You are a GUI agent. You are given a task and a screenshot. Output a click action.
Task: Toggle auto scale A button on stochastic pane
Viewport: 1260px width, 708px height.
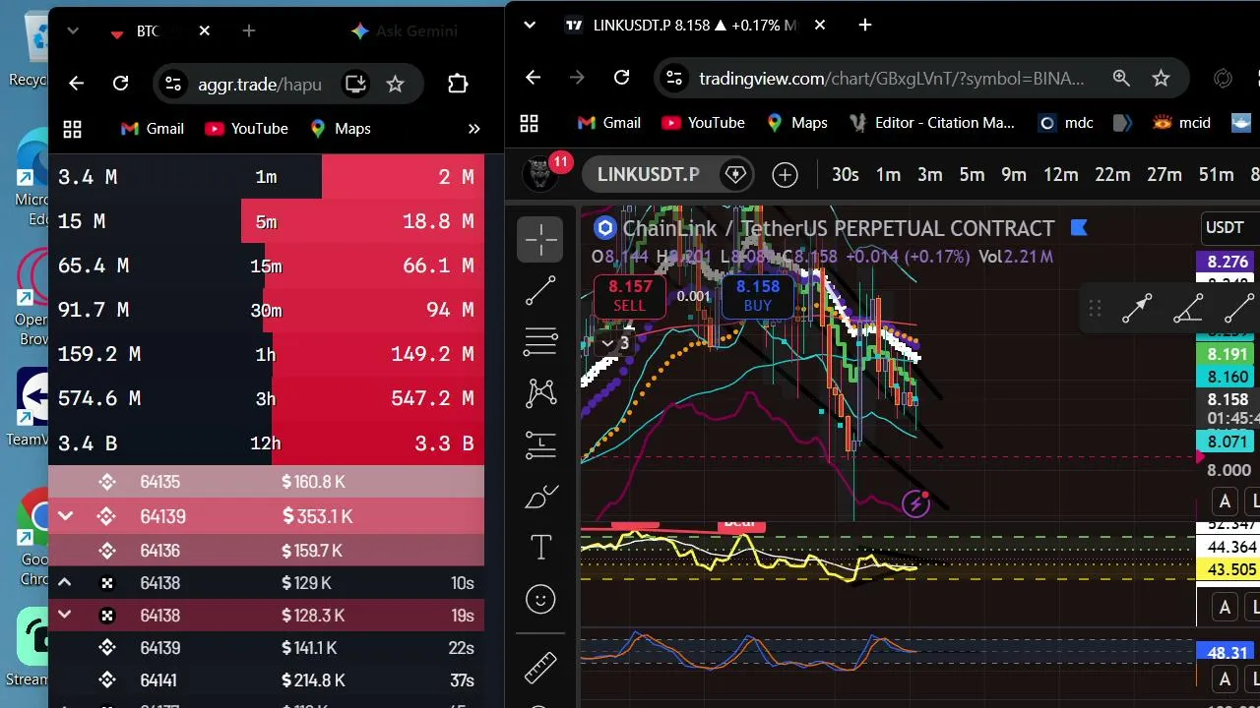click(1225, 678)
